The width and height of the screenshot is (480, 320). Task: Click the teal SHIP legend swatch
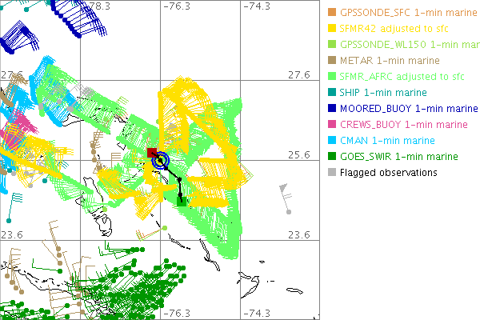[x=330, y=92]
